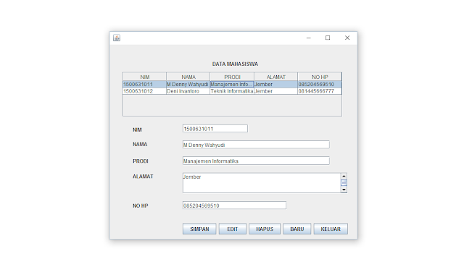Select the Deni Irvantoro table cell
Image resolution: width=464 pixels, height=267 pixels.
pyautogui.click(x=188, y=91)
